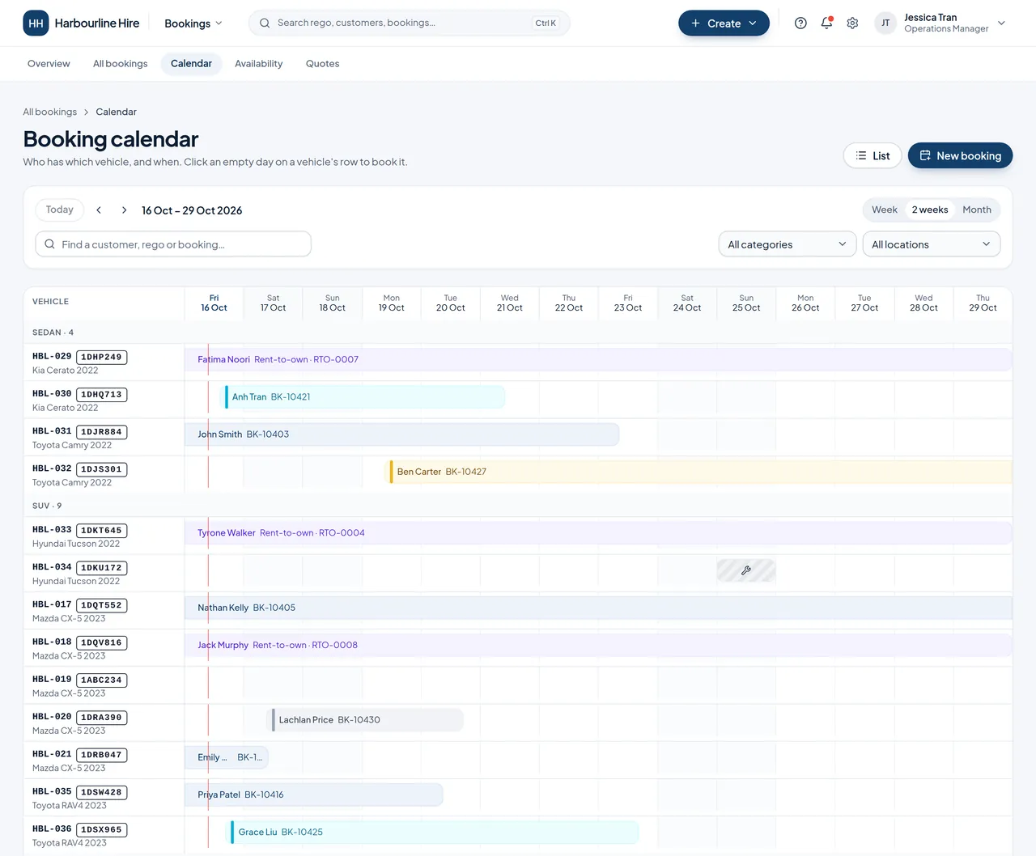This screenshot has width=1036, height=856.
Task: Click the Find a customer search box
Action: click(173, 244)
